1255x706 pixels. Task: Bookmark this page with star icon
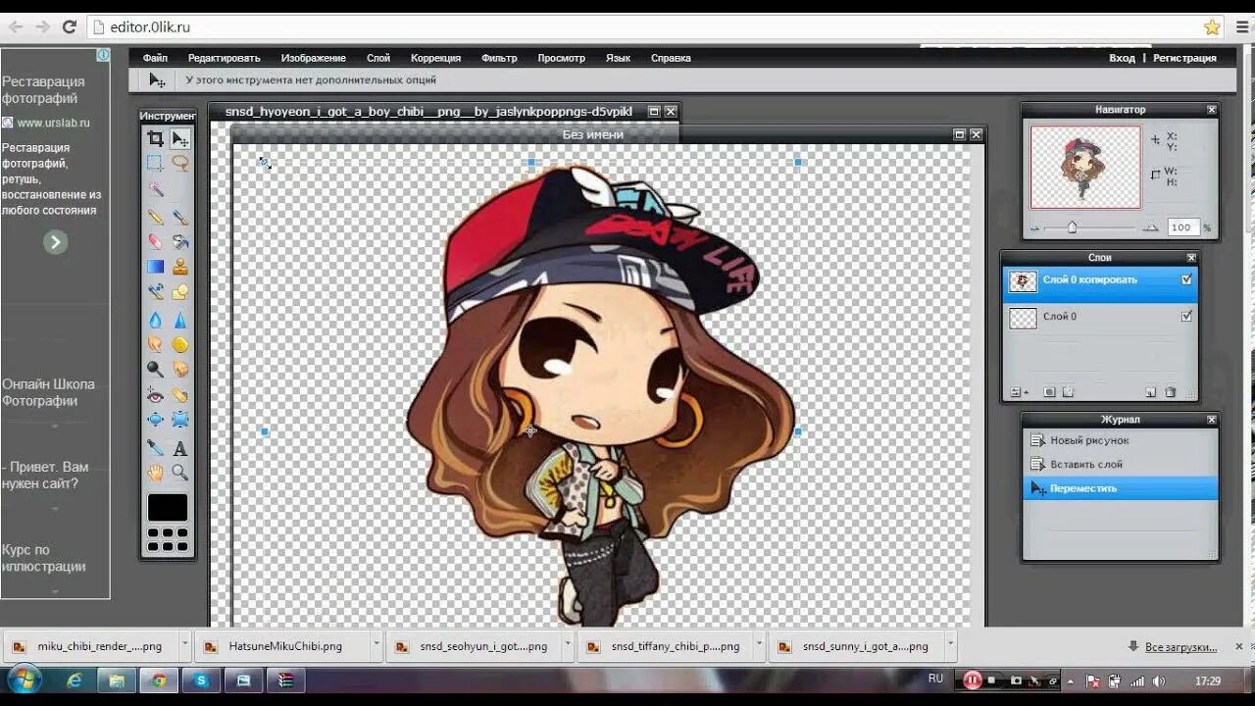(1212, 27)
